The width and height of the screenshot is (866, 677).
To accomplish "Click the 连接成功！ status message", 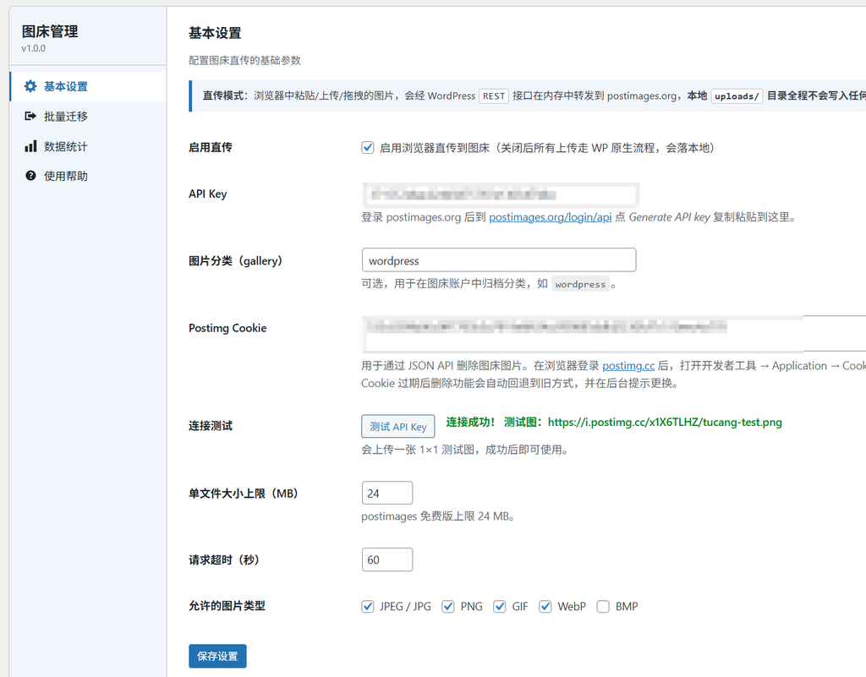I will pos(470,422).
